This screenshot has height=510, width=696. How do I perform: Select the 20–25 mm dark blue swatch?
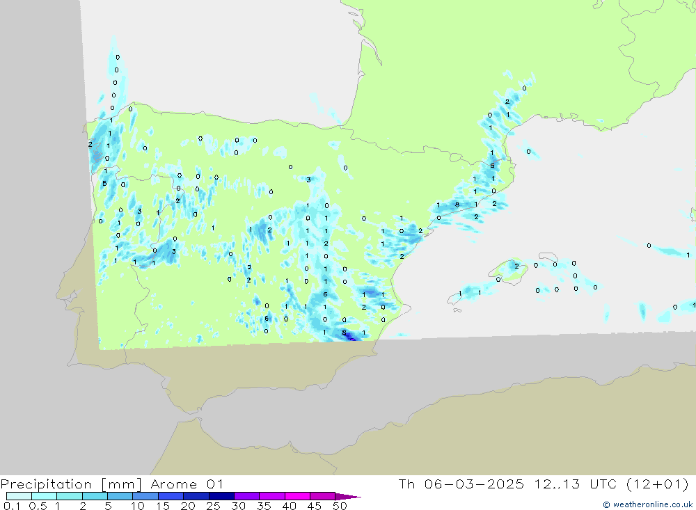pyautogui.click(x=196, y=496)
